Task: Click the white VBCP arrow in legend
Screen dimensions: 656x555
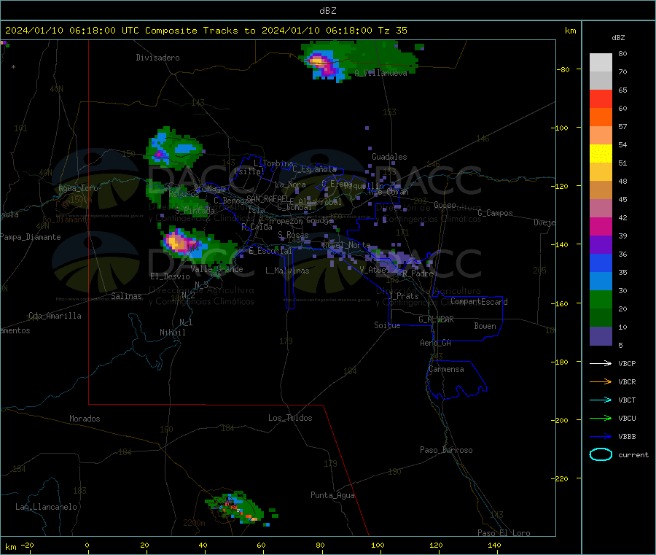Action: [x=601, y=363]
